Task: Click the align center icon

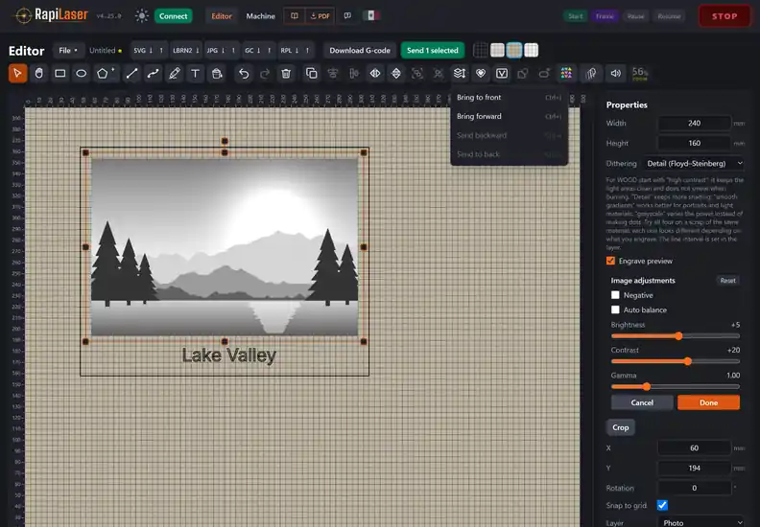Action: (332, 74)
